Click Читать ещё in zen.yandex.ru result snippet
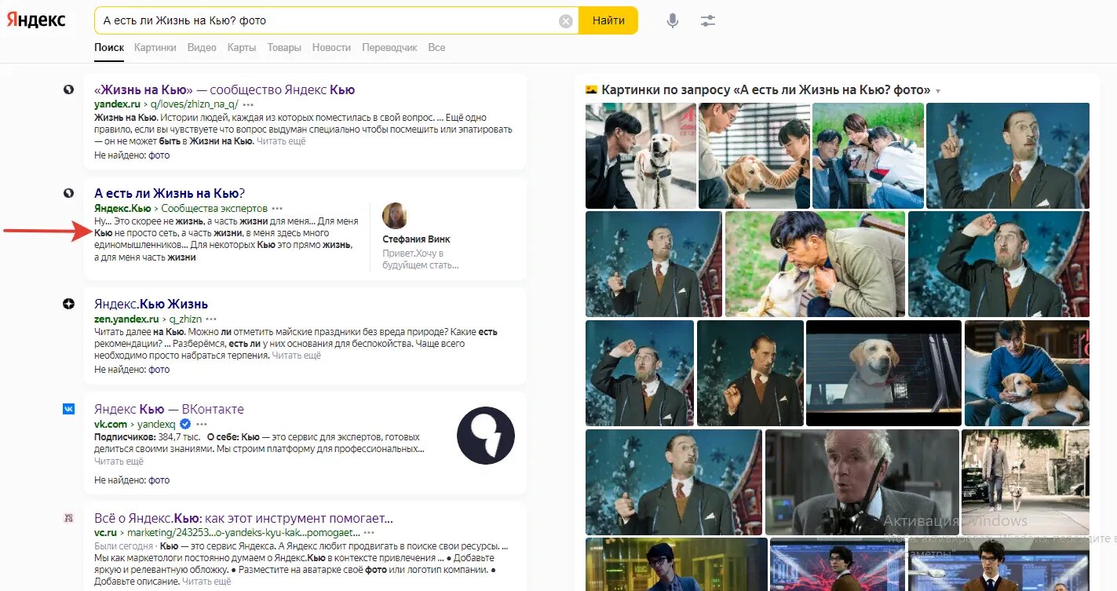 (297, 356)
